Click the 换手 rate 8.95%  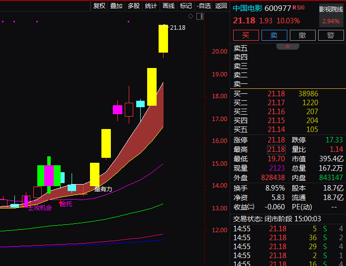click(275, 188)
